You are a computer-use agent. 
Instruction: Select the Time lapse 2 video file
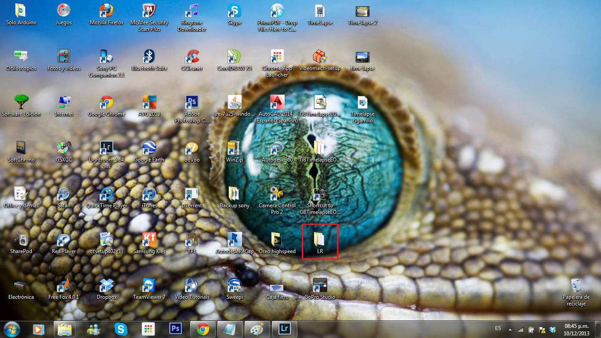point(363,15)
